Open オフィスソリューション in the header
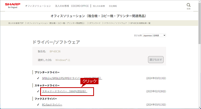Image resolution: width=201 pixels, height=109 pixels. [38, 6]
